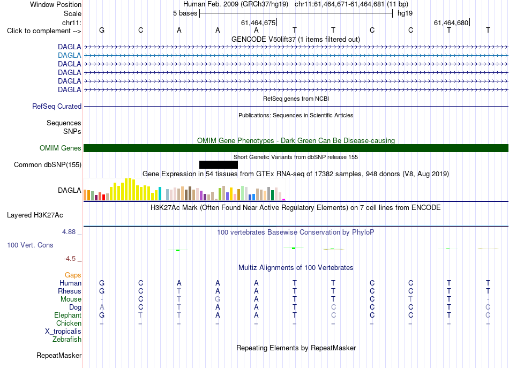Click the SNPs publications track label
Viewport: 509px width, 368px height.
tap(72, 131)
